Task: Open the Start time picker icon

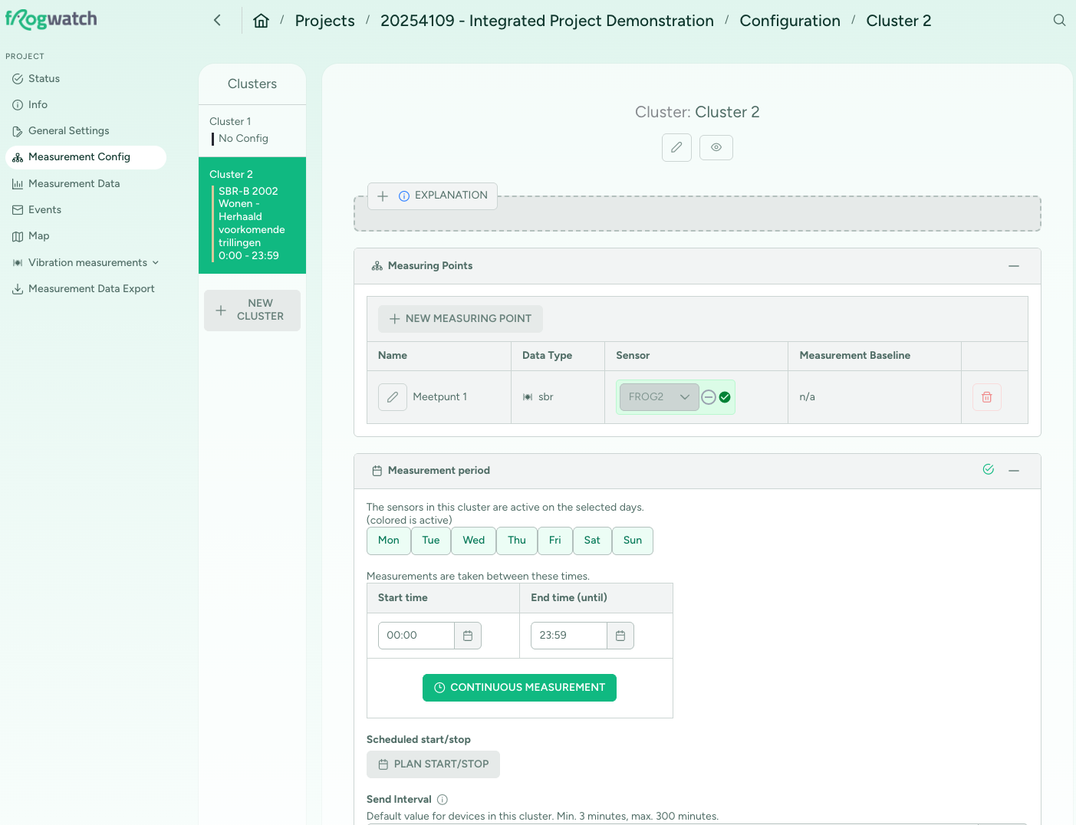Action: pos(468,636)
